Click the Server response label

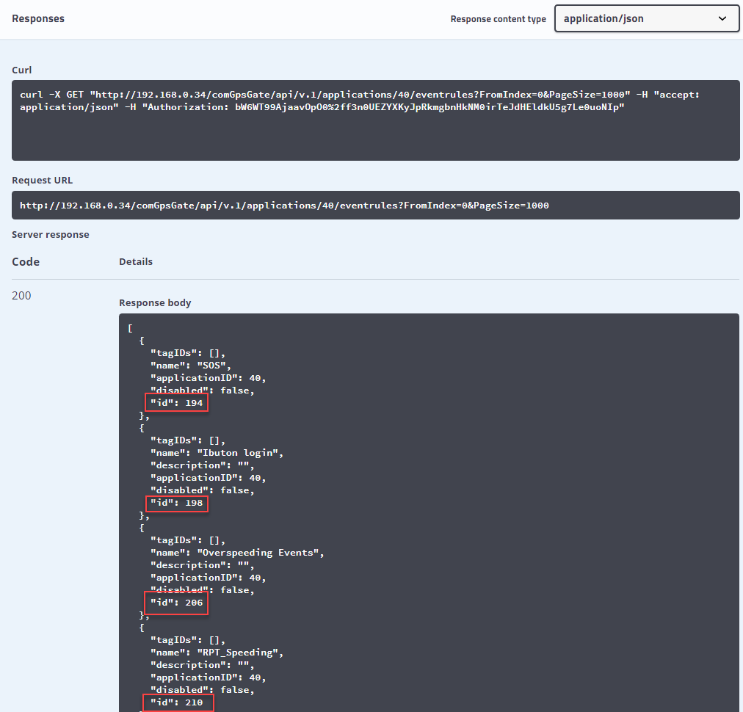[51, 235]
